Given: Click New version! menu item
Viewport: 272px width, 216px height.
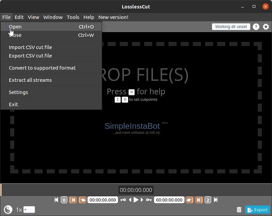Looking at the screenshot, I should pyautogui.click(x=113, y=17).
